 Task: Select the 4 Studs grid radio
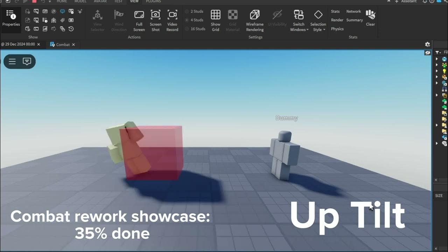[x=195, y=20]
